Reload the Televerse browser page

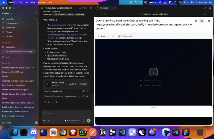coord(105,14)
